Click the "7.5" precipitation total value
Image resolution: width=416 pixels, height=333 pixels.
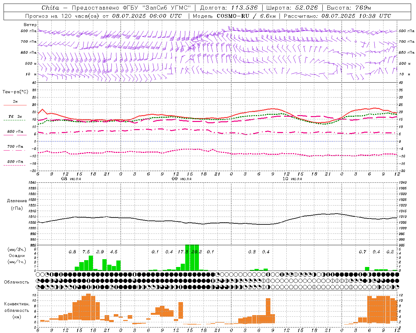coord(86,252)
